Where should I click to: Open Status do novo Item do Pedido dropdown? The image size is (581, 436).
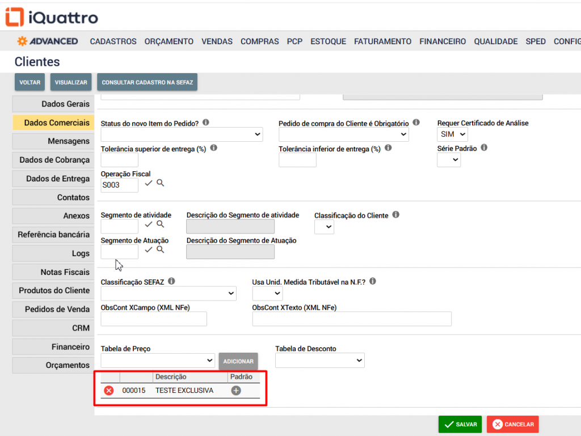[182, 134]
